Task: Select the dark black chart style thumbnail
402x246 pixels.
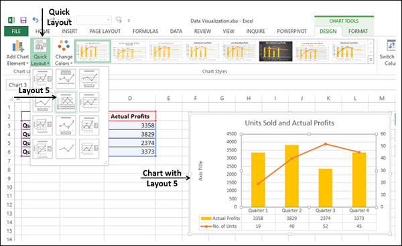Action: pyautogui.click(x=275, y=52)
